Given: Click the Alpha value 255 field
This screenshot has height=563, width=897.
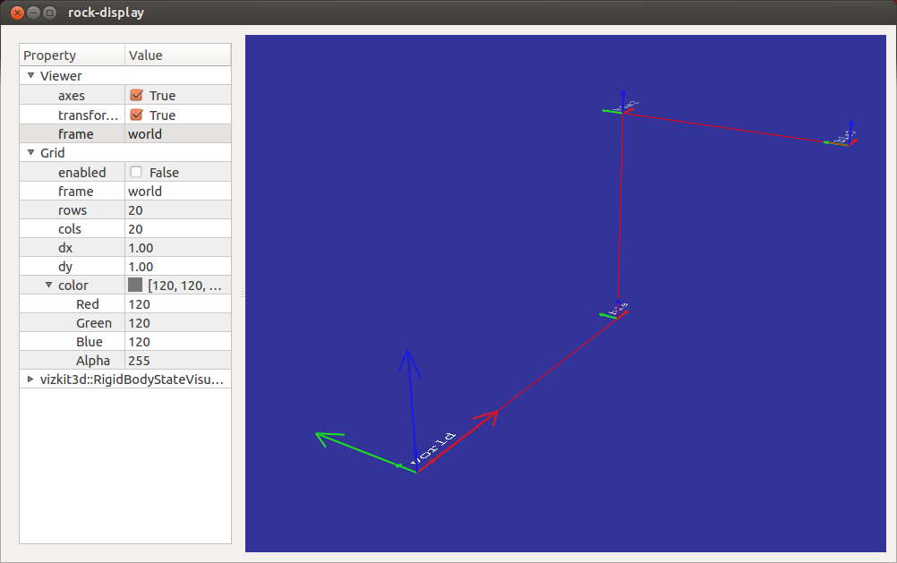Looking at the screenshot, I should [x=178, y=361].
